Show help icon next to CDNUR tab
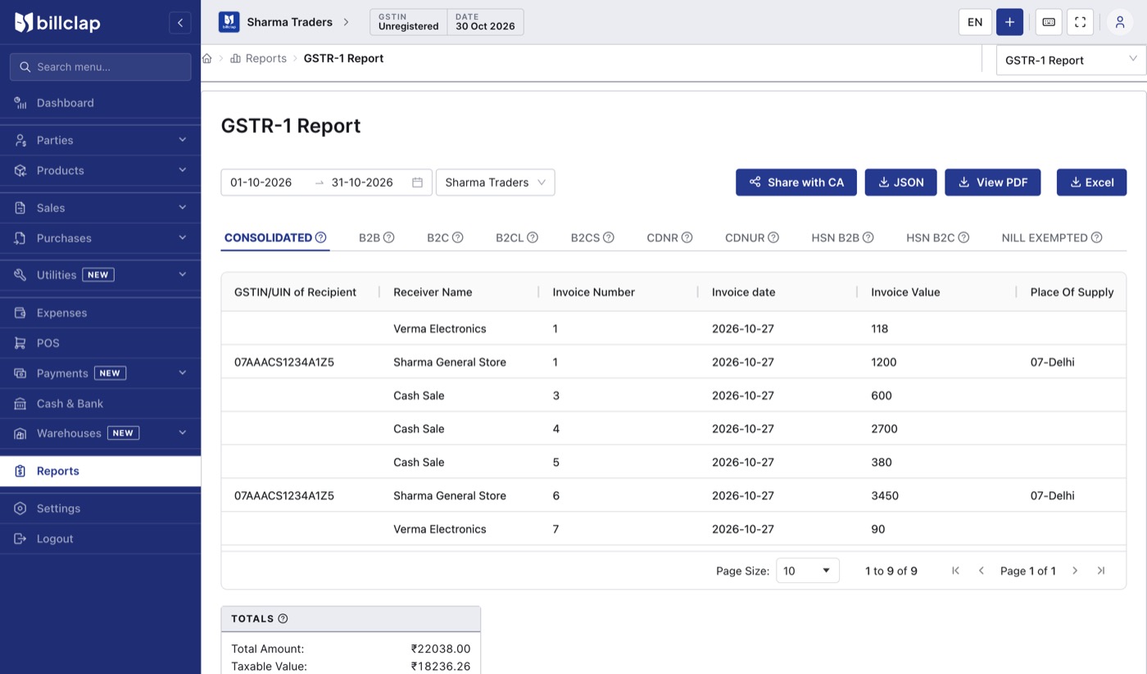The width and height of the screenshot is (1147, 674). pyautogui.click(x=773, y=237)
